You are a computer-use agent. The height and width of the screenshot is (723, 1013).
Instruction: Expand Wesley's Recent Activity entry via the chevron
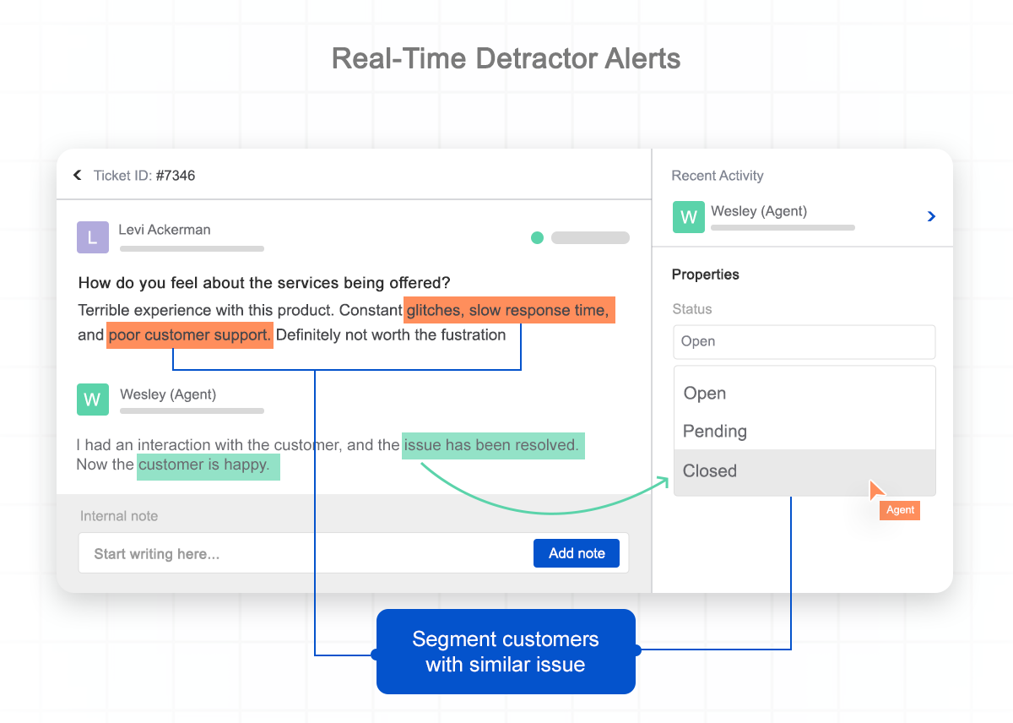pyautogui.click(x=930, y=216)
